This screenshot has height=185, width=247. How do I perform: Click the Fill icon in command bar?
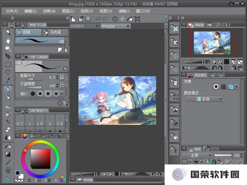tap(130, 19)
